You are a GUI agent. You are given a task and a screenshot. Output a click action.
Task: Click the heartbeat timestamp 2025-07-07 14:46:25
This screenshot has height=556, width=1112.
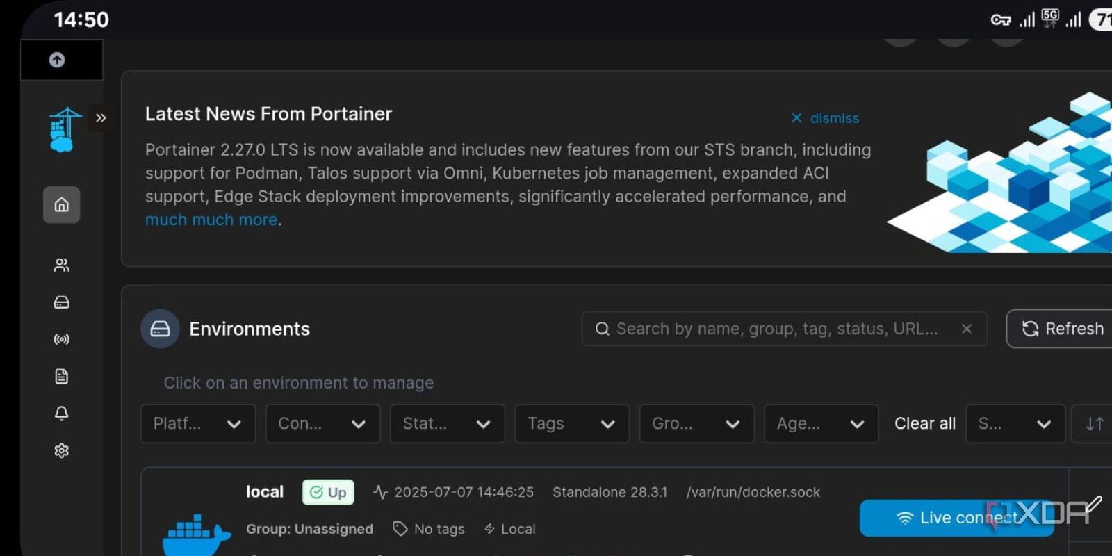[453, 492]
